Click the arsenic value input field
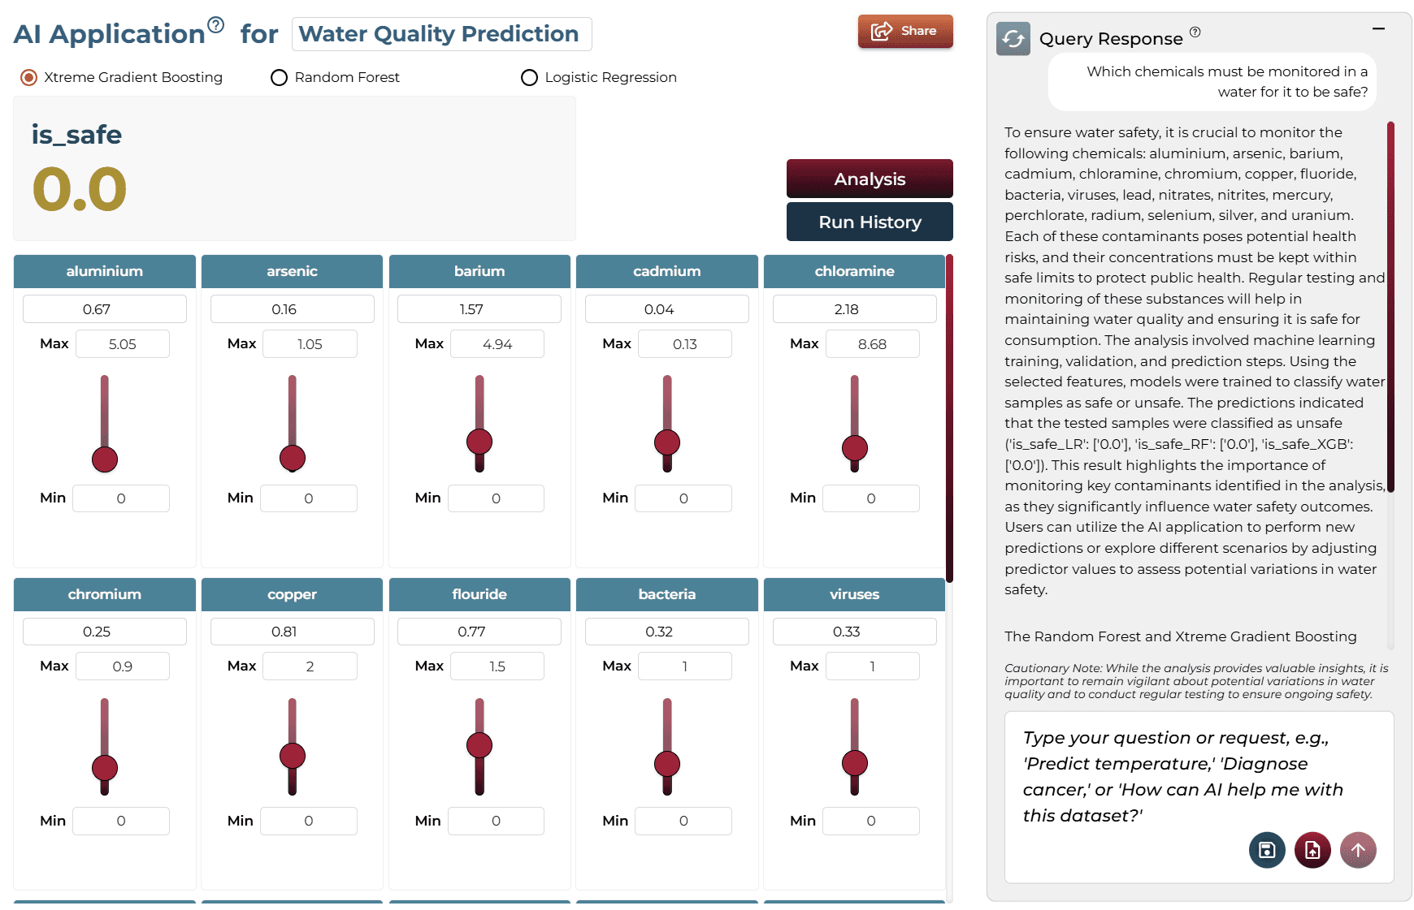Viewport: 1414px width, 910px height. tap(292, 309)
